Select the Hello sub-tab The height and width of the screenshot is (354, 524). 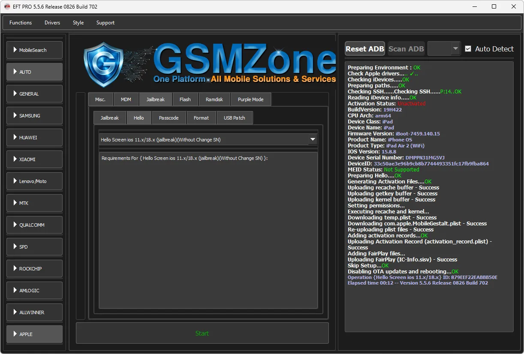(x=139, y=118)
